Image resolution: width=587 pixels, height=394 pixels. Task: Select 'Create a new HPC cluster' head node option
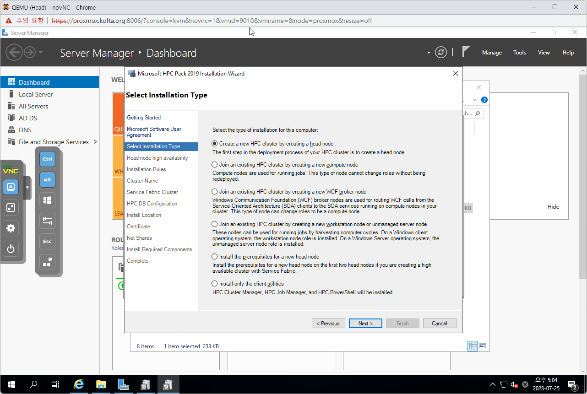[x=215, y=144]
